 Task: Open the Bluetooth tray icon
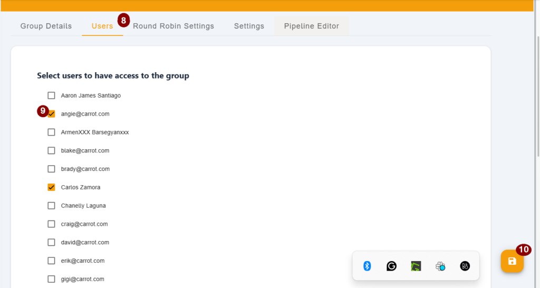[x=367, y=266]
